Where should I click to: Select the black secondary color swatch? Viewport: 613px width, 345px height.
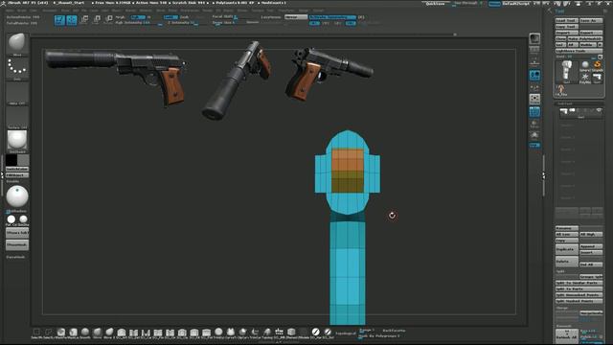[11, 160]
